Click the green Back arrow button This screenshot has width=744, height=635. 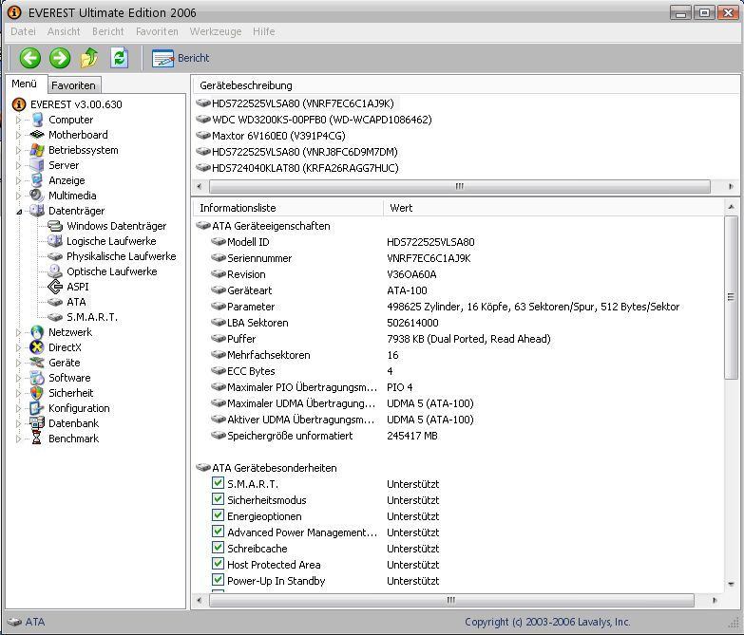pos(29,58)
